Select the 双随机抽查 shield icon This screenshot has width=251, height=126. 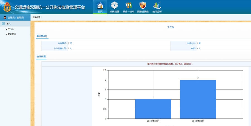tap(143, 5)
